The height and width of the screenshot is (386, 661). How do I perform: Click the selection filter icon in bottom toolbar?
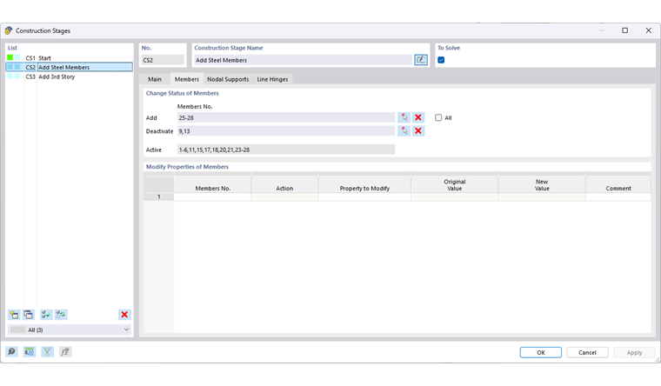click(x=47, y=351)
